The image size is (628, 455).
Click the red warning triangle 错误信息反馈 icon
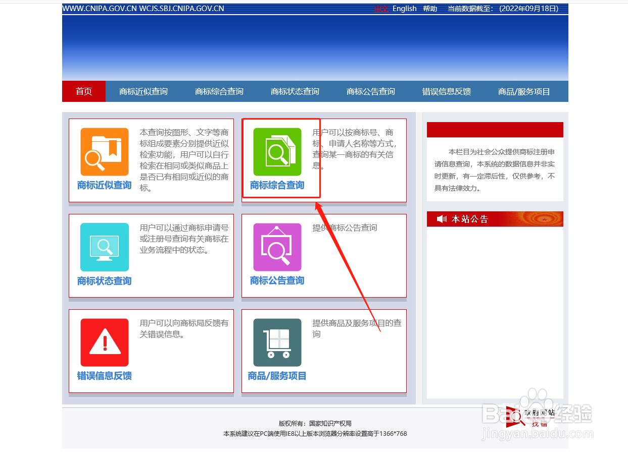[105, 343]
